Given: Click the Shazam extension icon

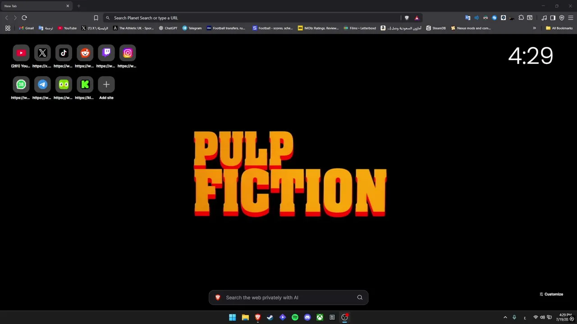Looking at the screenshot, I should (495, 18).
